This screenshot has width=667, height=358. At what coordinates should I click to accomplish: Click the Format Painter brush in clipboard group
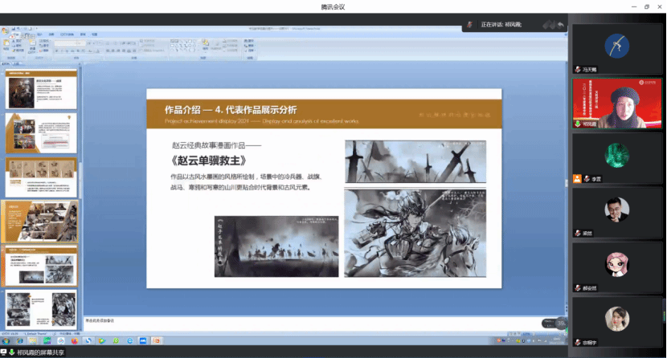18,51
